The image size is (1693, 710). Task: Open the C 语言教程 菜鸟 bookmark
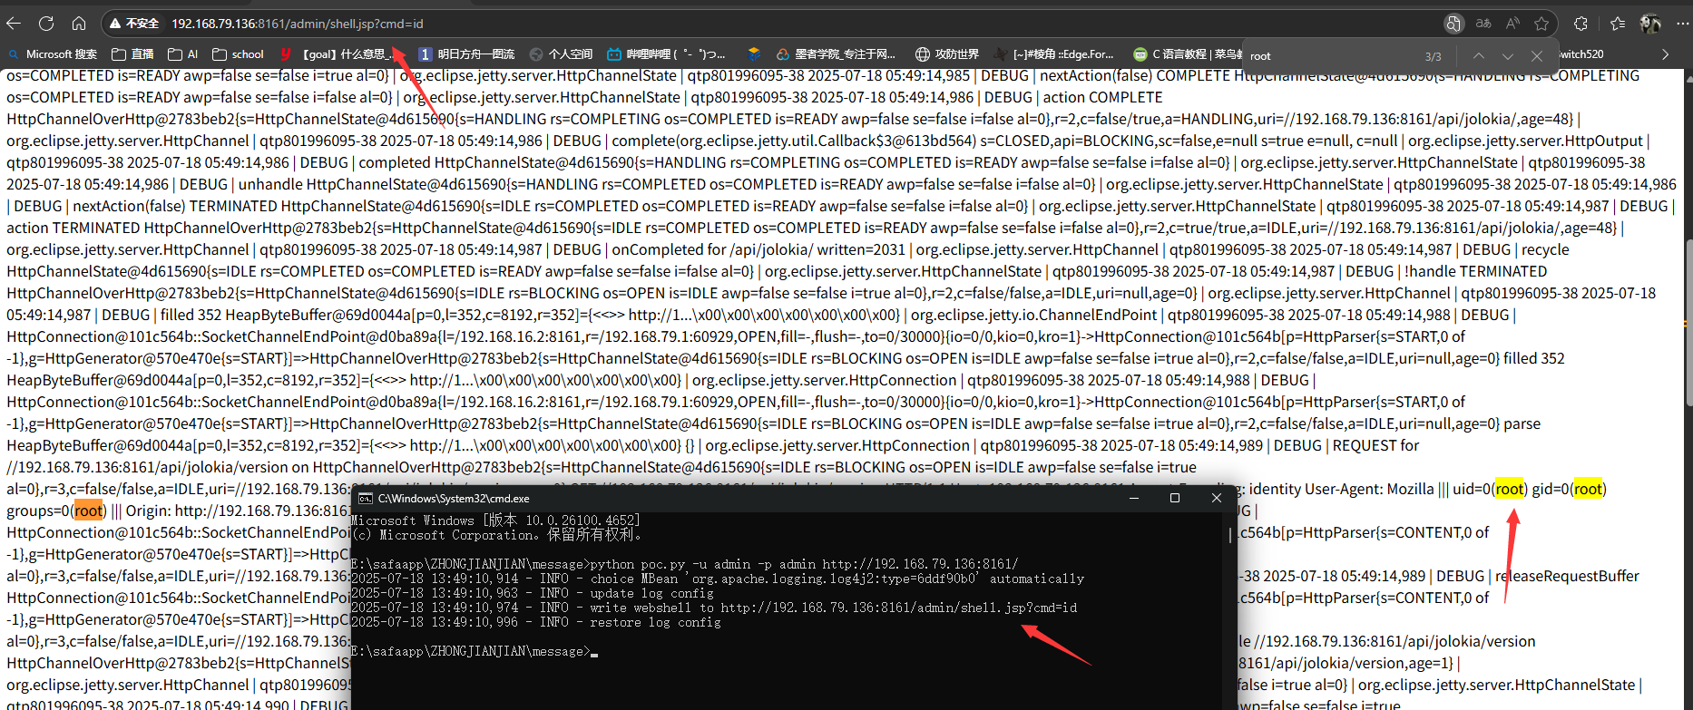(1188, 54)
